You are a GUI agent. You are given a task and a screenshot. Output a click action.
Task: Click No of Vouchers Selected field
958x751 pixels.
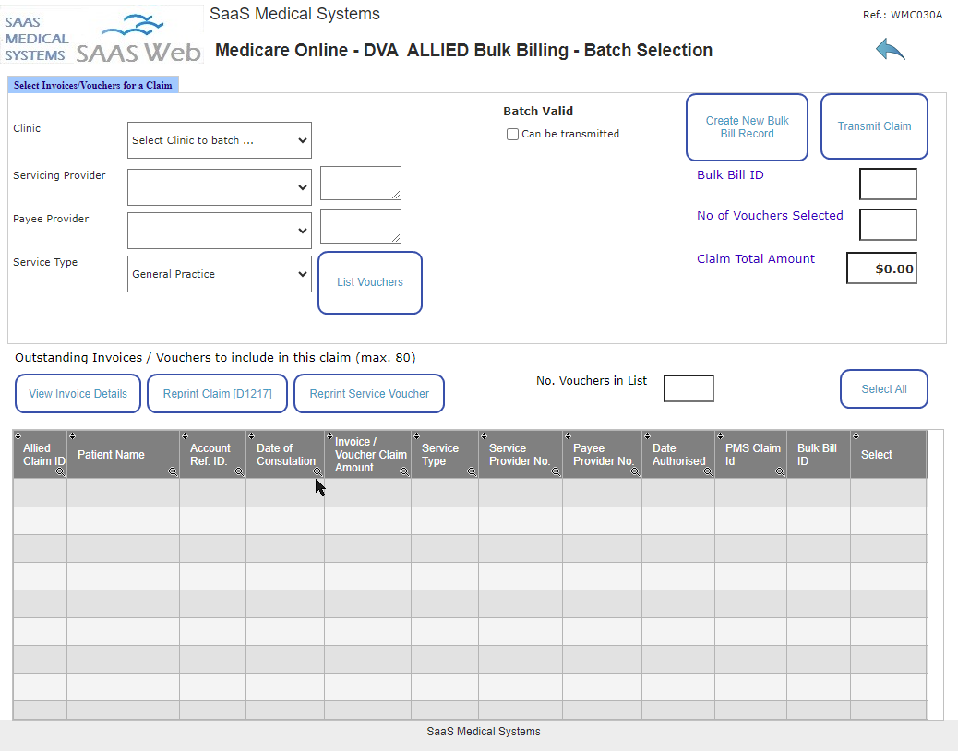888,225
